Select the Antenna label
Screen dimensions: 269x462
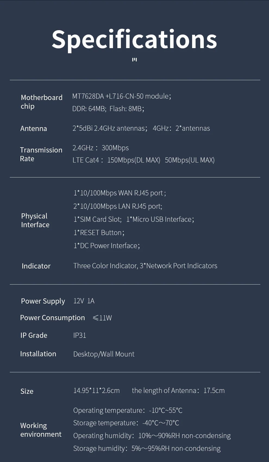[x=34, y=129]
